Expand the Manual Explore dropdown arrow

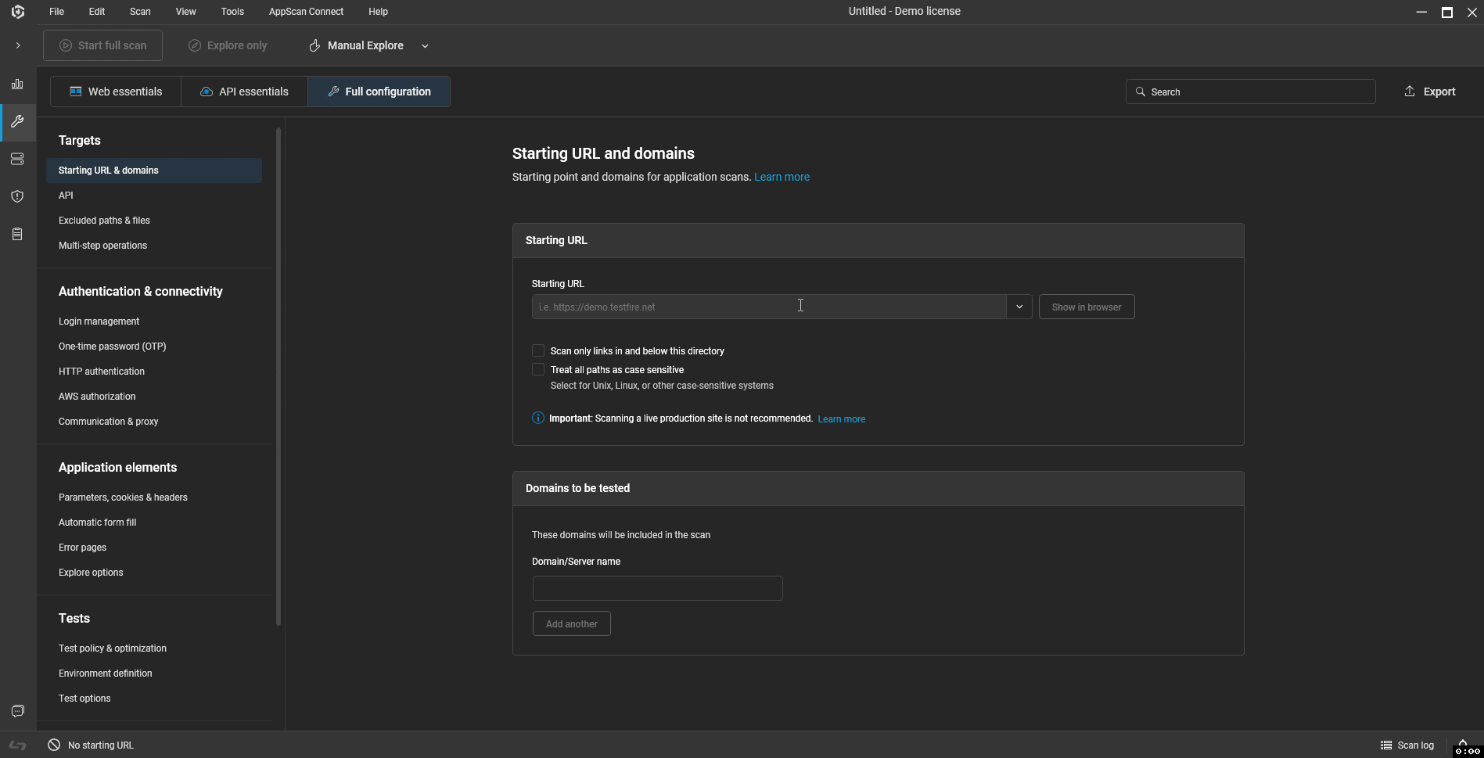point(425,46)
